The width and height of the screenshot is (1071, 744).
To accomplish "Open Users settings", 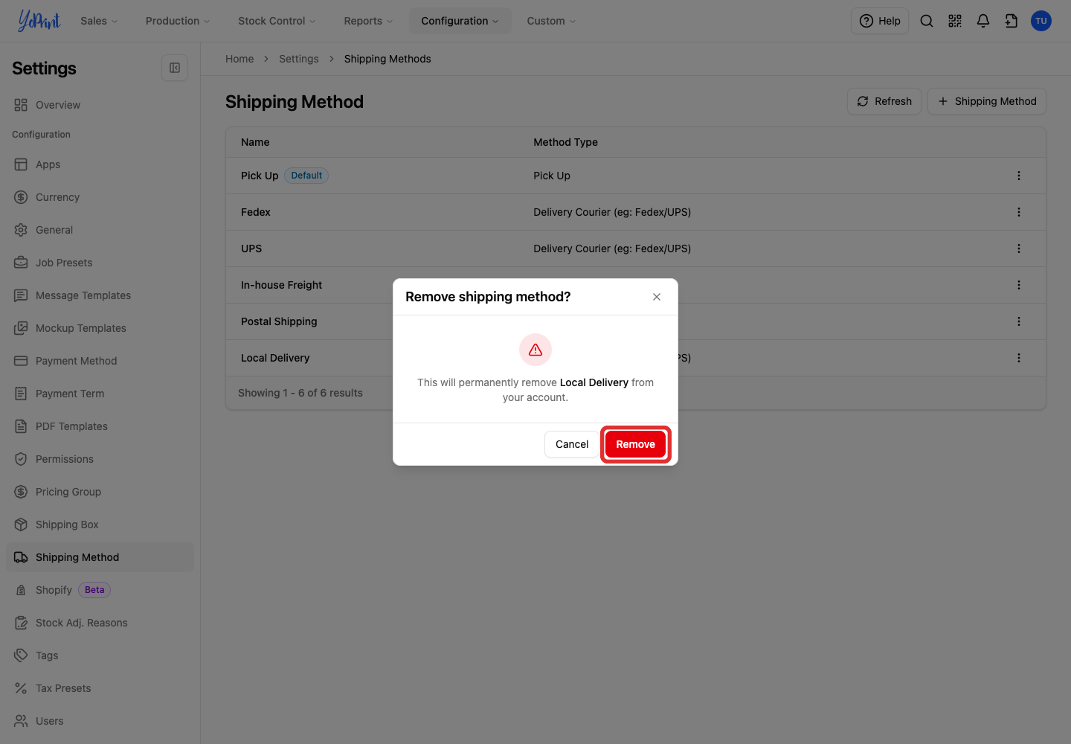I will pyautogui.click(x=100, y=721).
